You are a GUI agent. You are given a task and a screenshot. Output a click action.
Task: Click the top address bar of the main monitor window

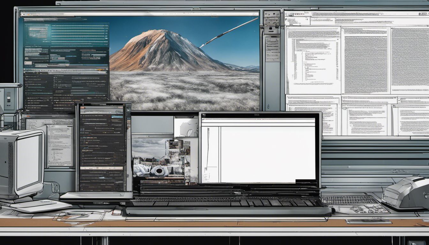(139, 14)
